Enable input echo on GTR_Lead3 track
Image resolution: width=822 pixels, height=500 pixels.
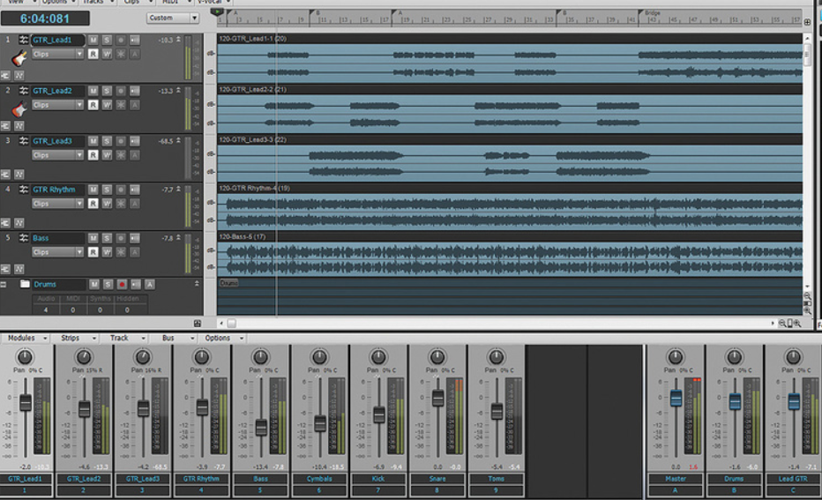point(135,141)
